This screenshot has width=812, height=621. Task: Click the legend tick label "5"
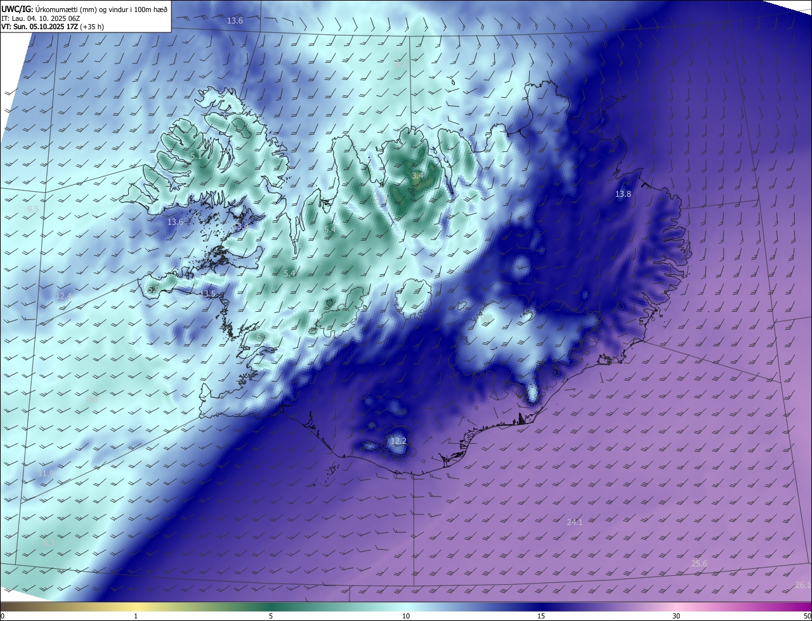271,616
